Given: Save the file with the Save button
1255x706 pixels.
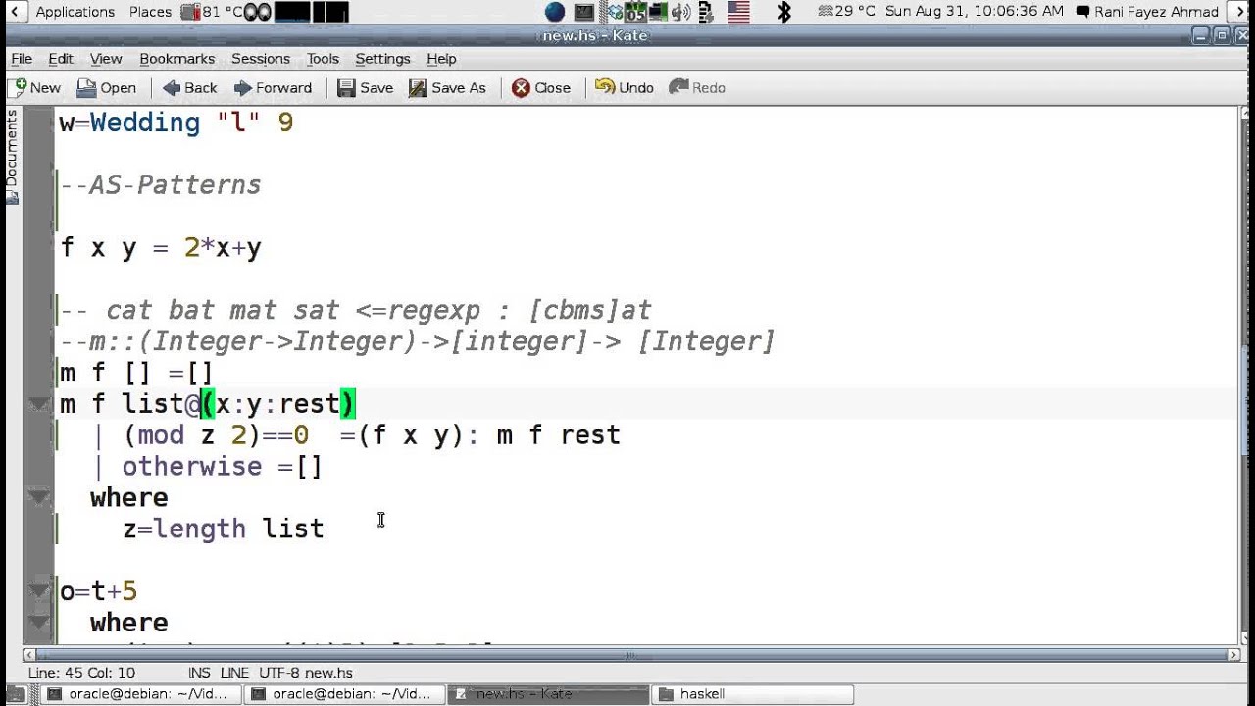Looking at the screenshot, I should pyautogui.click(x=365, y=88).
